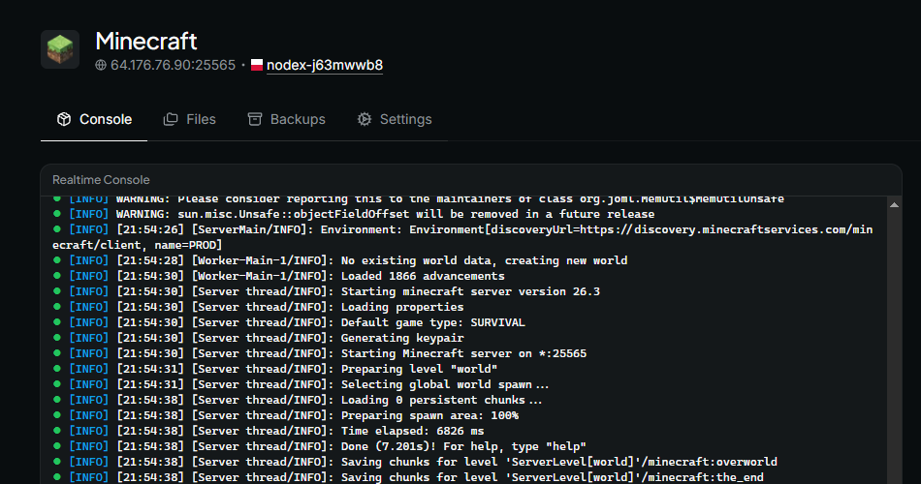The image size is (921, 484).
Task: Click the Realtime Console header
Action: click(x=101, y=180)
